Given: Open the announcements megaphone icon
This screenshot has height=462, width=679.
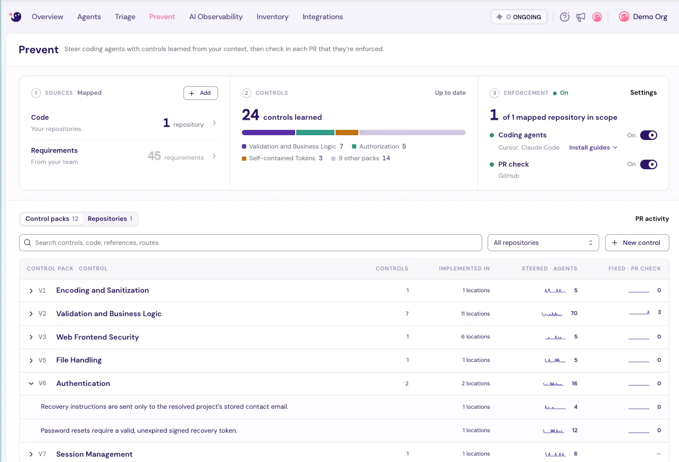Looking at the screenshot, I should coord(581,17).
